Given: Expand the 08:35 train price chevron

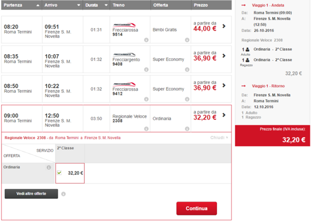Looking at the screenshot, I should 224,56.
